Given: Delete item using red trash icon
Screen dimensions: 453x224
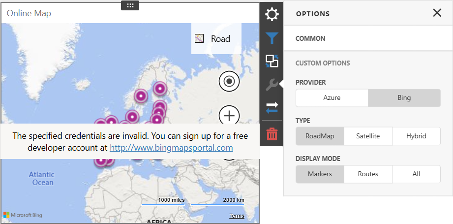Looking at the screenshot, I should [x=272, y=134].
